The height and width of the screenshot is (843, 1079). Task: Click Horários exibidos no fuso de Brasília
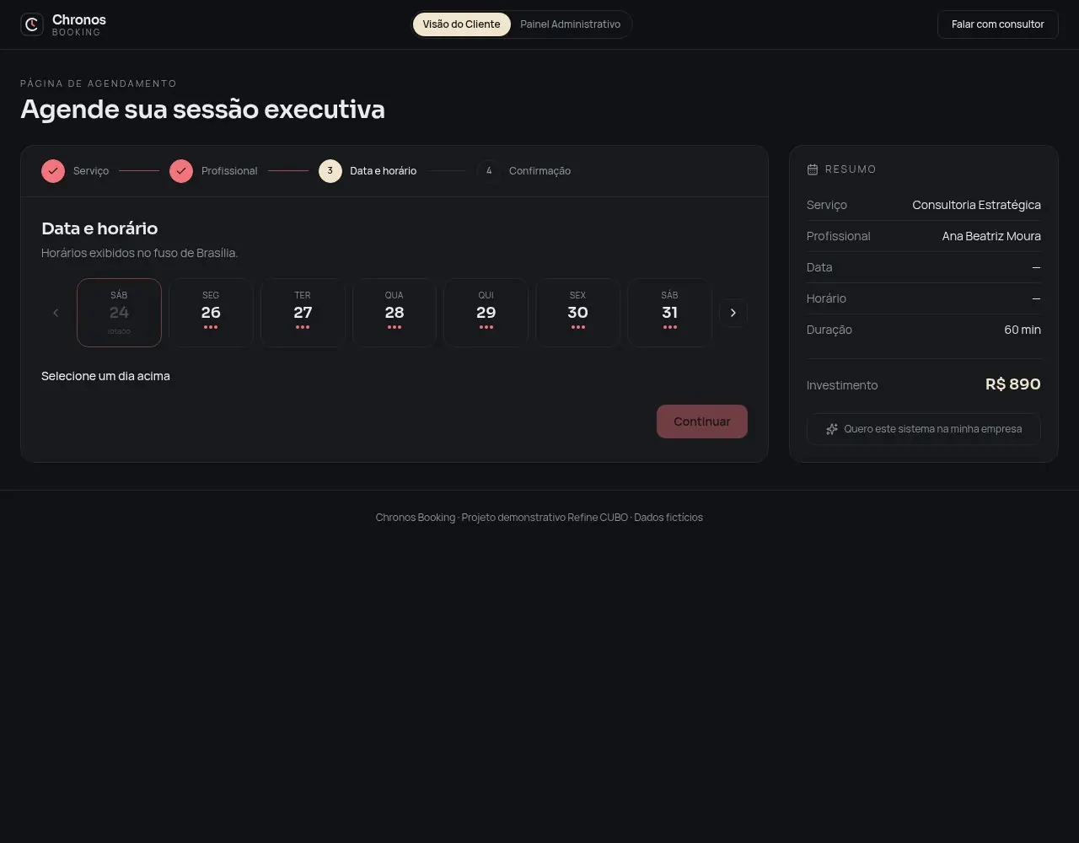click(140, 253)
